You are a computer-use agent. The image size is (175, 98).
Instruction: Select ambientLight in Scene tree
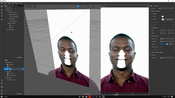(14, 14)
